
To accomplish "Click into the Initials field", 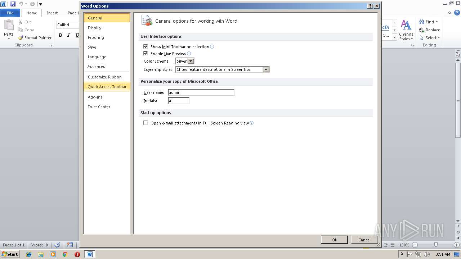I will click(x=179, y=101).
